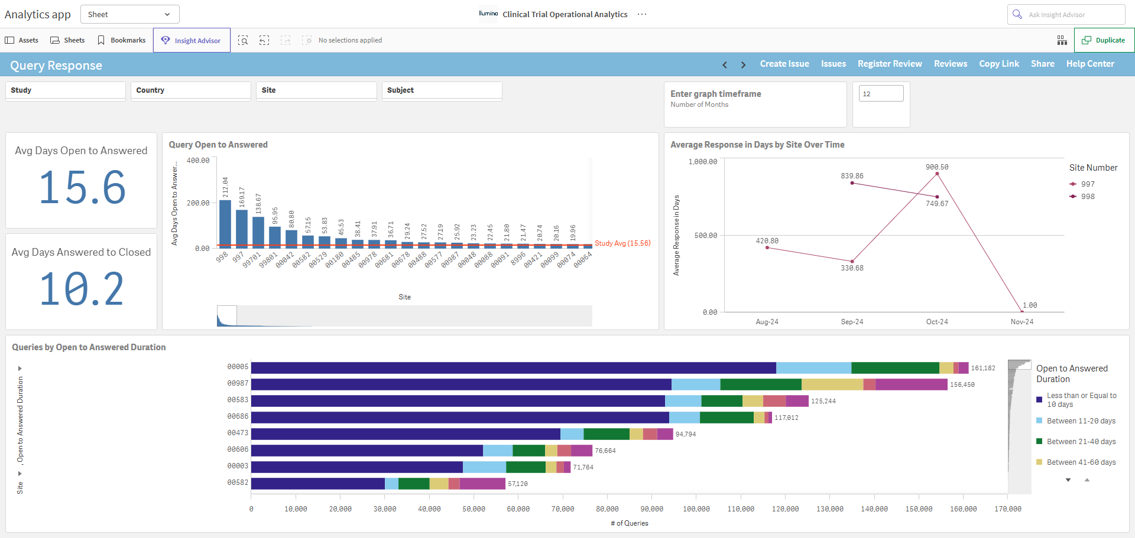Click the 839.86 data point for Sep-24
This screenshot has width=1135, height=538.
click(852, 183)
